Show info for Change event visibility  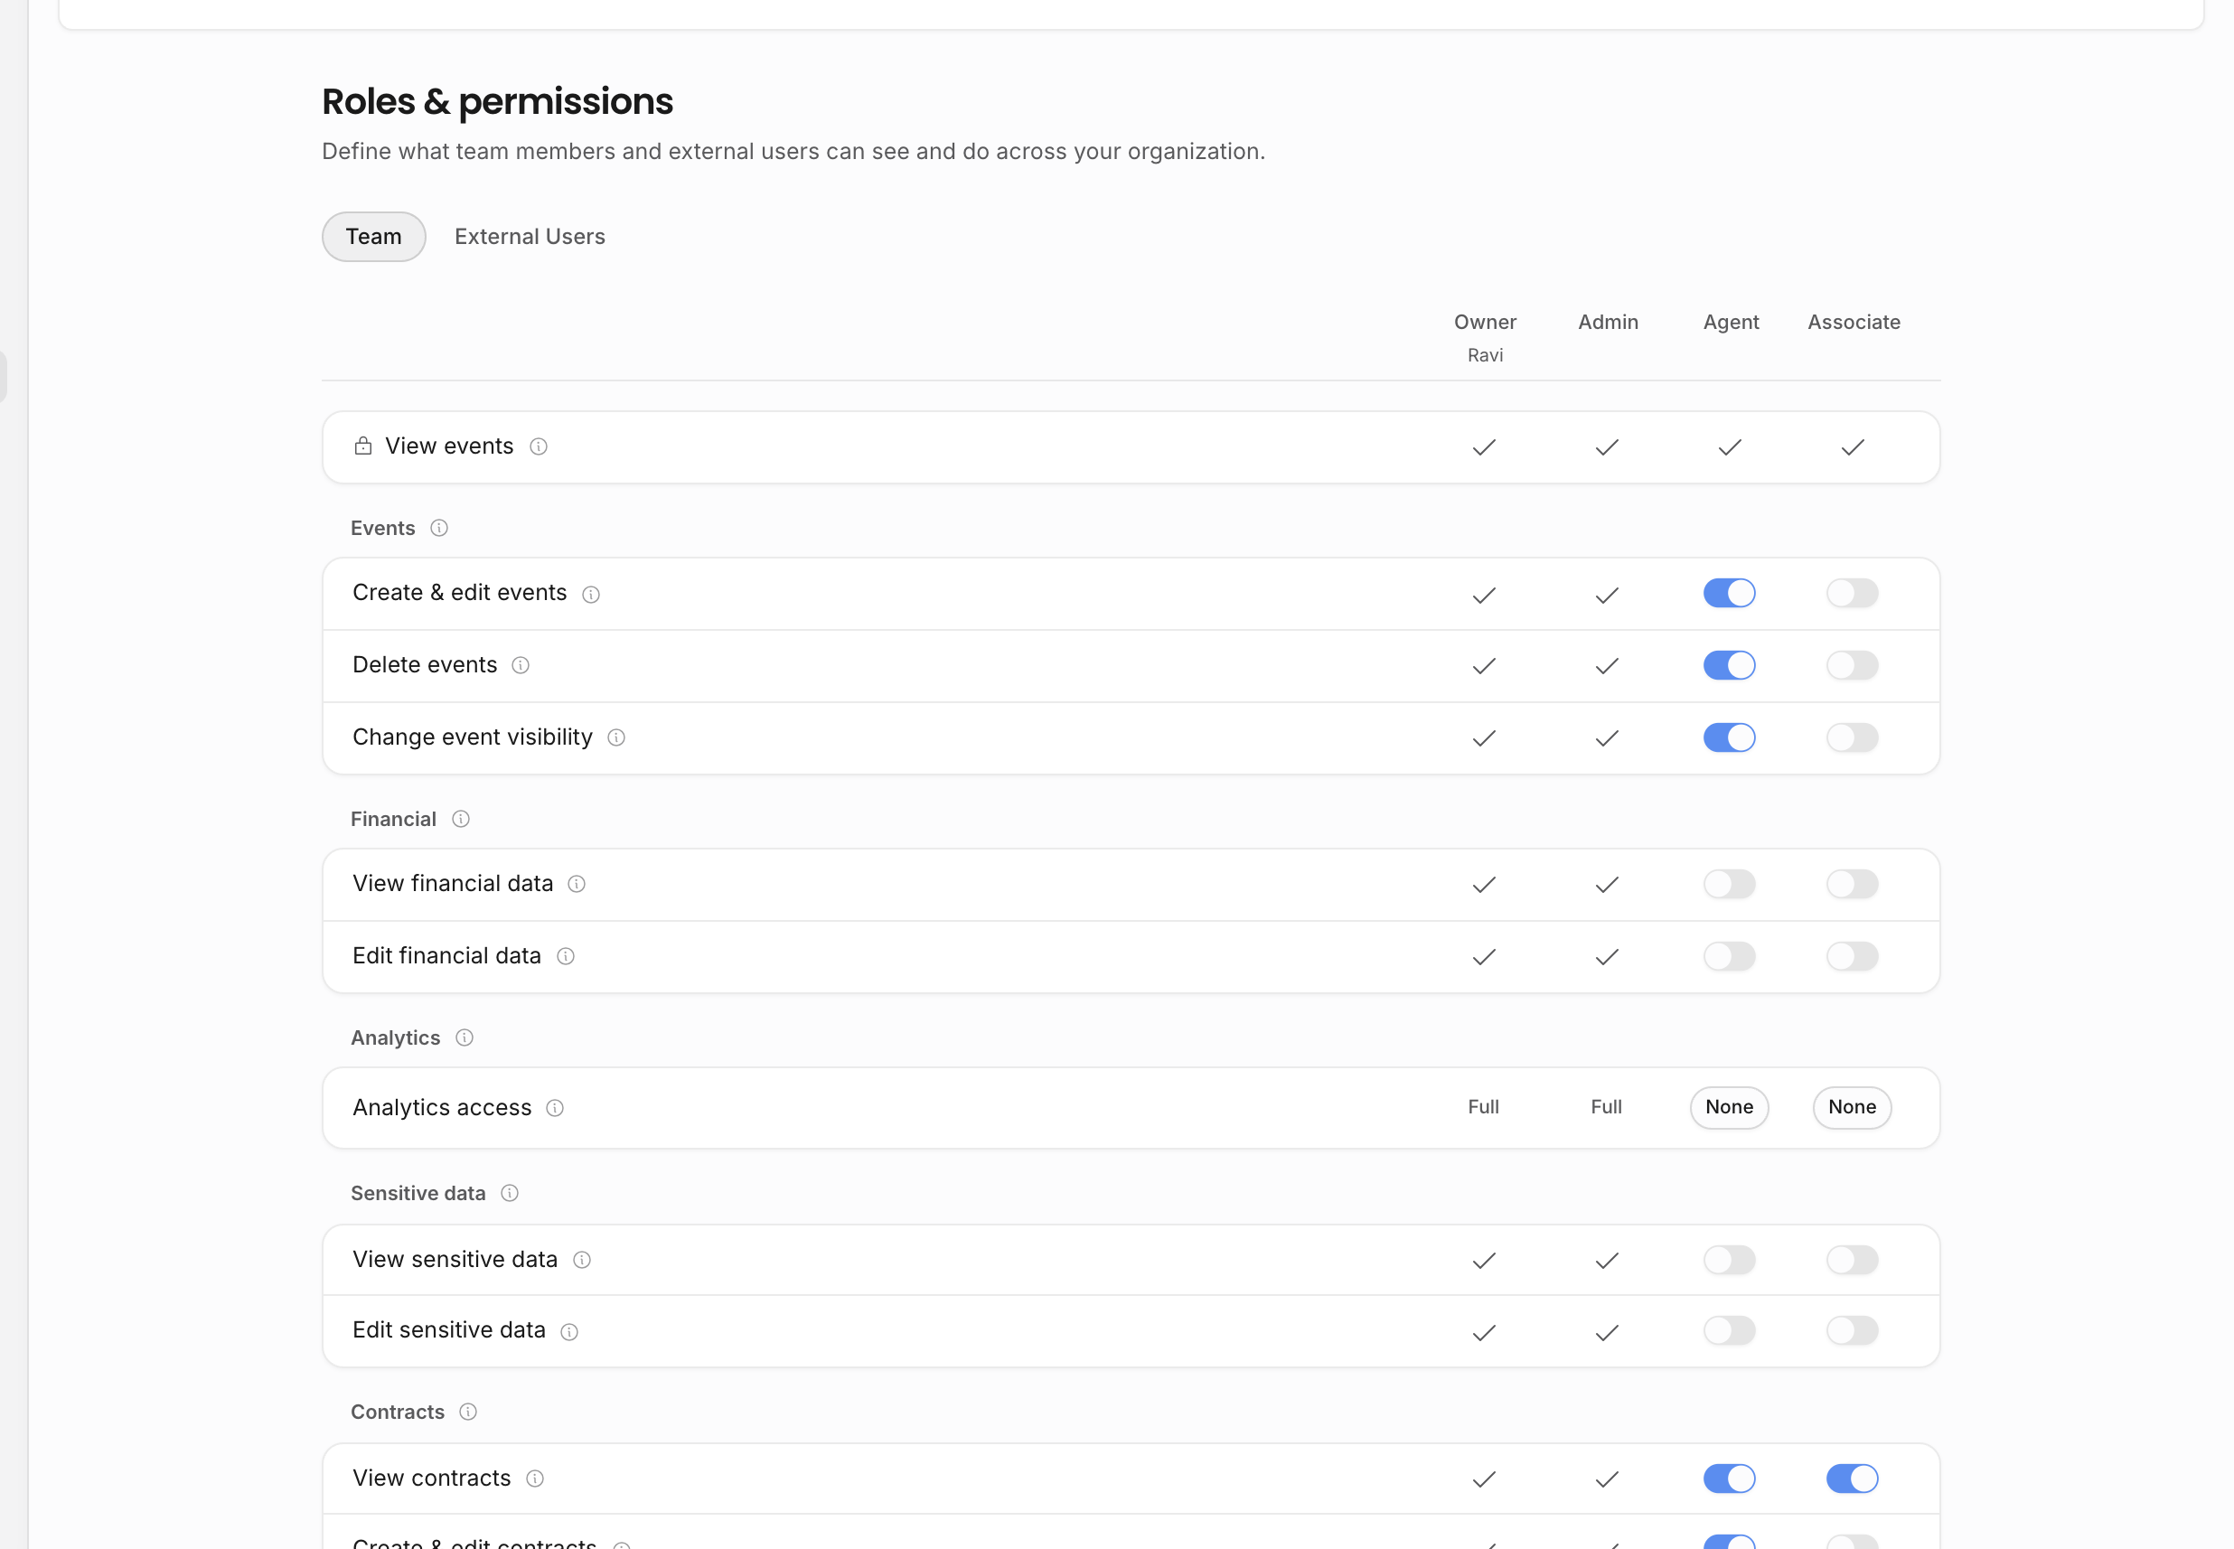616,737
